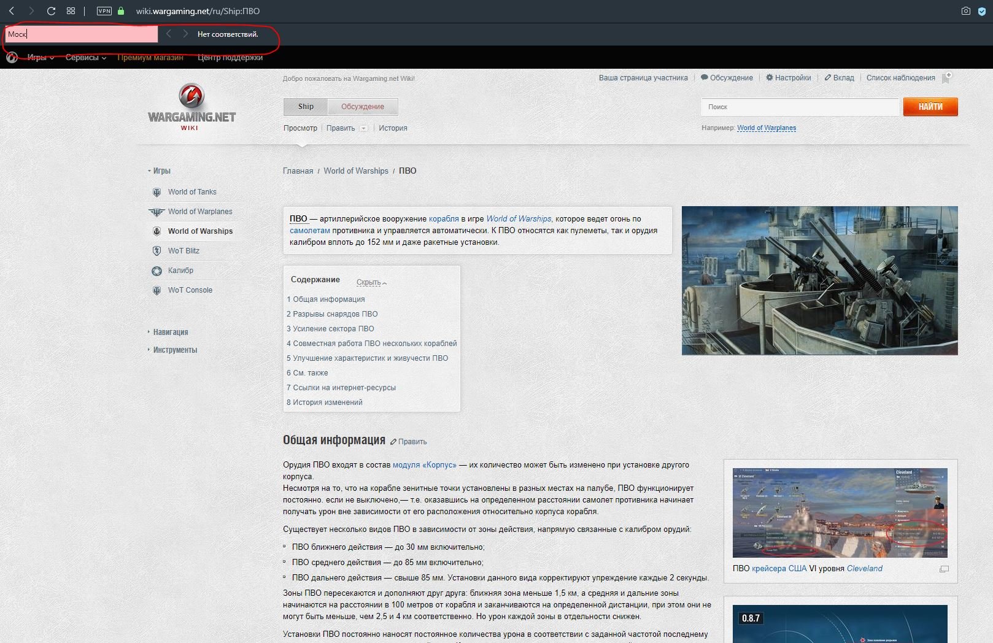The width and height of the screenshot is (993, 643).
Task: Click the НАЙТИ search button
Action: 930,107
